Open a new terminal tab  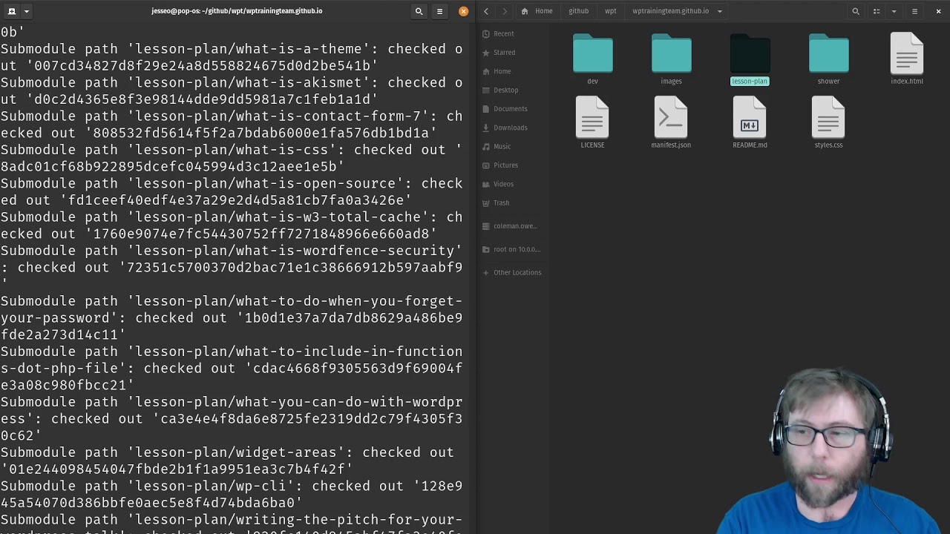pos(12,11)
